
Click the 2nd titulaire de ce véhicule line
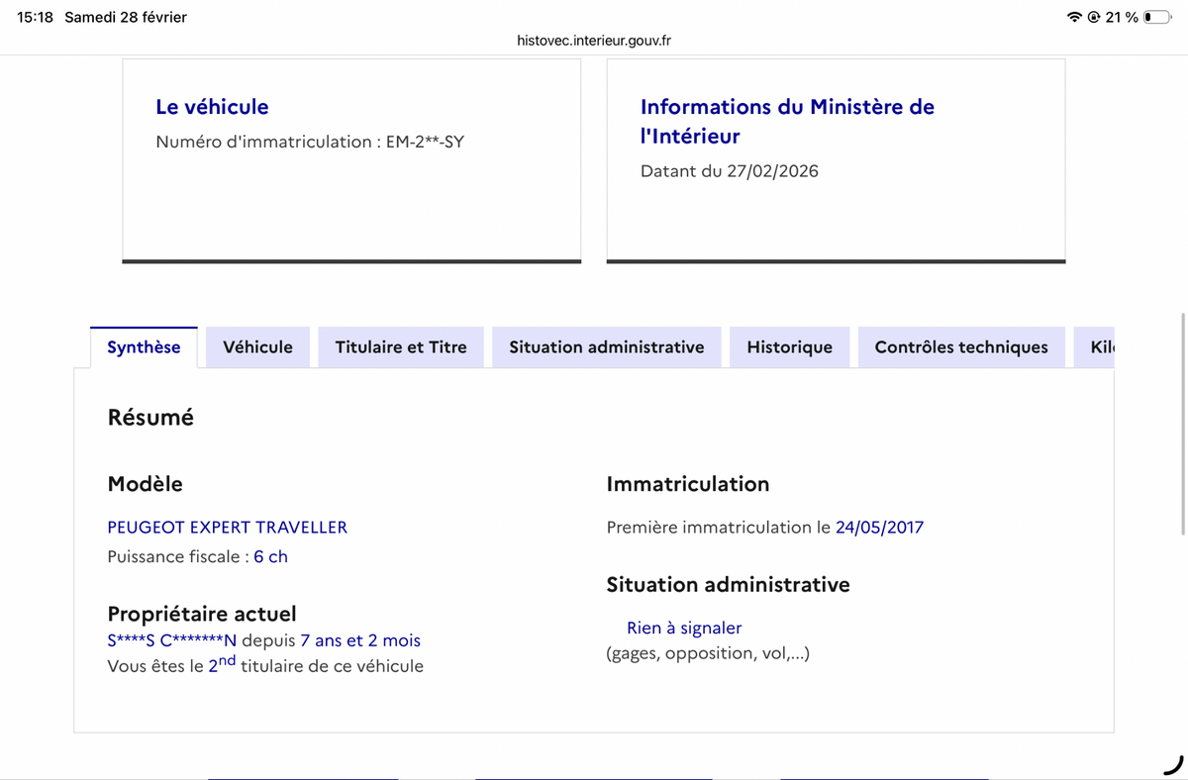pyautogui.click(x=265, y=665)
